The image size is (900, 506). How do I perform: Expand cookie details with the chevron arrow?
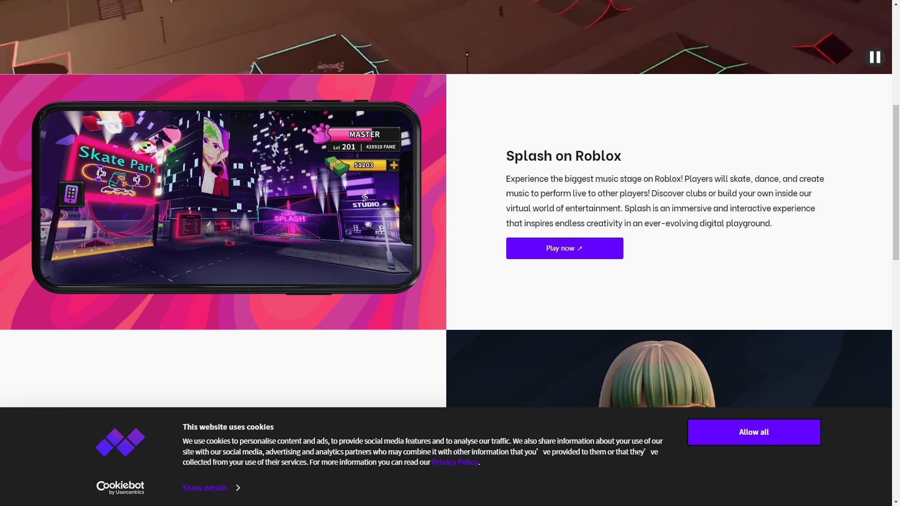point(238,488)
